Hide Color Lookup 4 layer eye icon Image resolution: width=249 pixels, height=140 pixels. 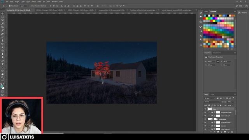tap(205, 116)
